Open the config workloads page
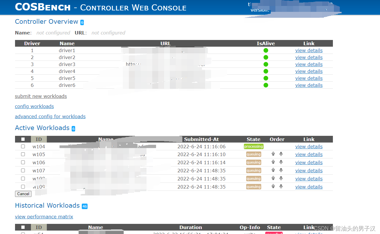The height and width of the screenshot is (234, 380). pyautogui.click(x=34, y=106)
